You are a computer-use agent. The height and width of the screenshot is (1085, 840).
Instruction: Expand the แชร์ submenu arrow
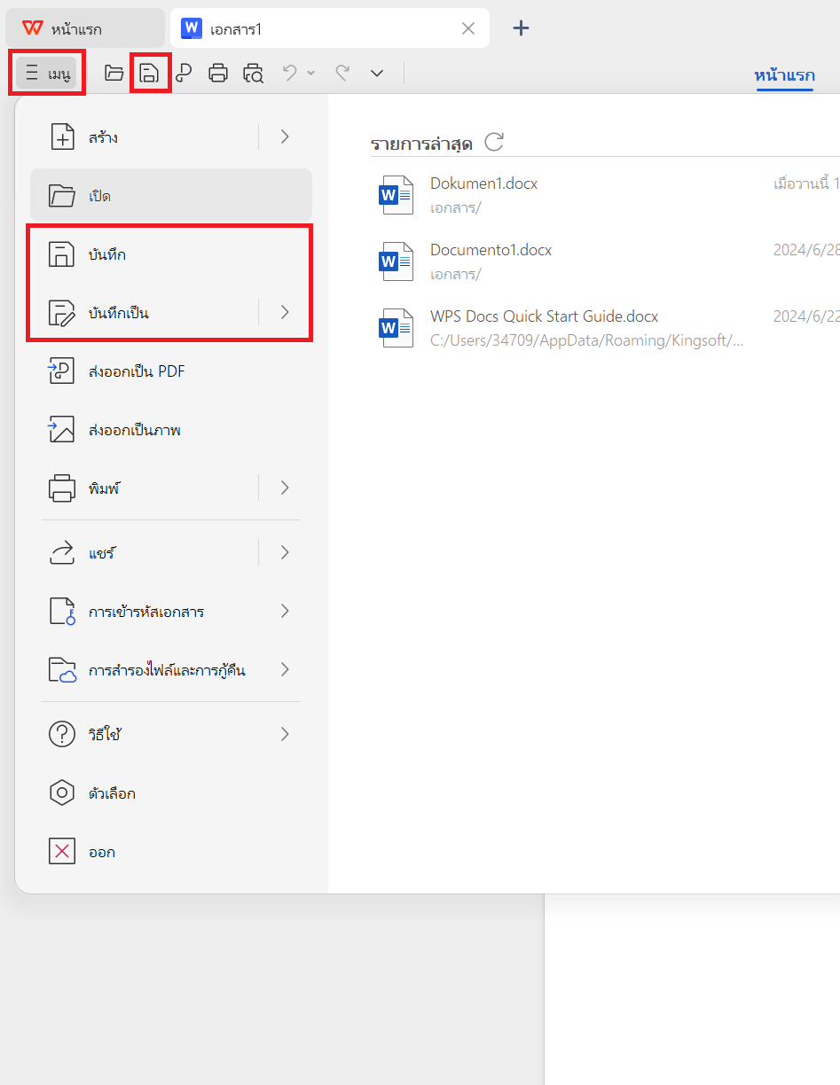(x=285, y=552)
